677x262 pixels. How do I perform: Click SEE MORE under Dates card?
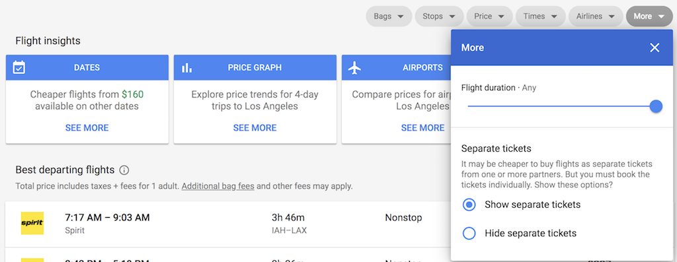(87, 128)
